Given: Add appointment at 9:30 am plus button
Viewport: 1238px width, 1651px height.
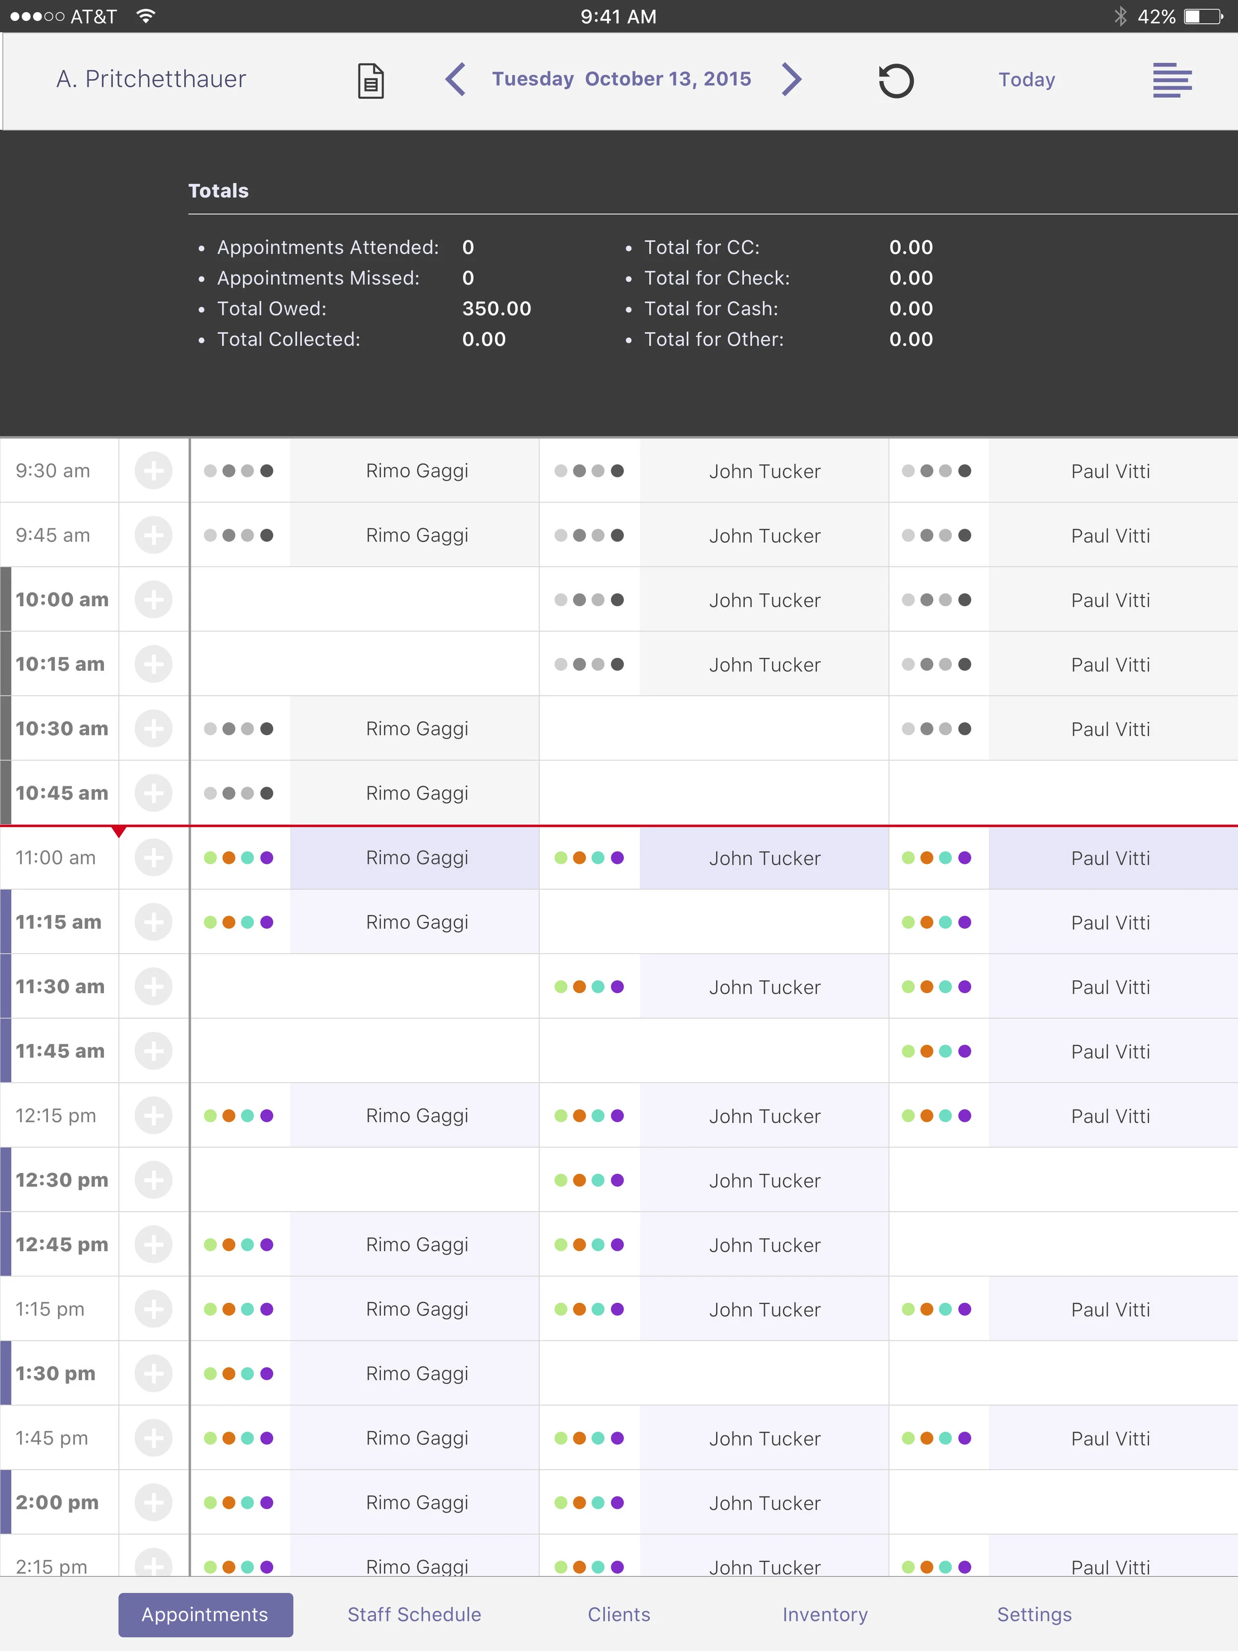Looking at the screenshot, I should 154,471.
